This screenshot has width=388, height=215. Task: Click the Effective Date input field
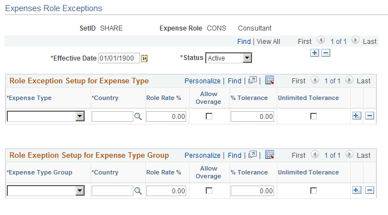119,58
